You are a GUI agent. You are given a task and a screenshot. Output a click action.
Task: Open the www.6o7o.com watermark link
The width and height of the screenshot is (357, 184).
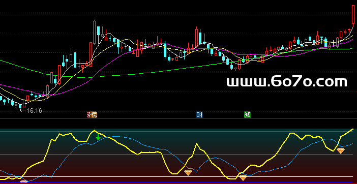click(x=287, y=82)
